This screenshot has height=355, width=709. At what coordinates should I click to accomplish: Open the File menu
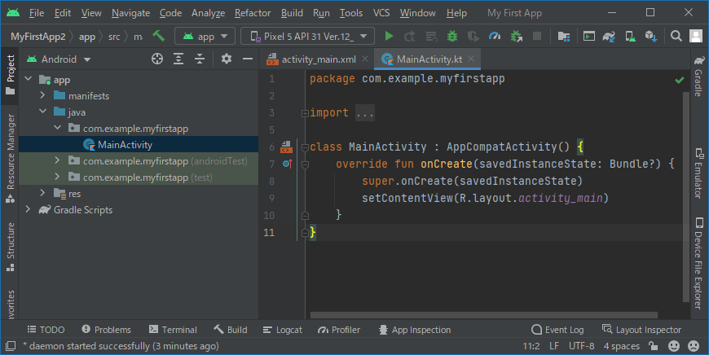(x=37, y=13)
